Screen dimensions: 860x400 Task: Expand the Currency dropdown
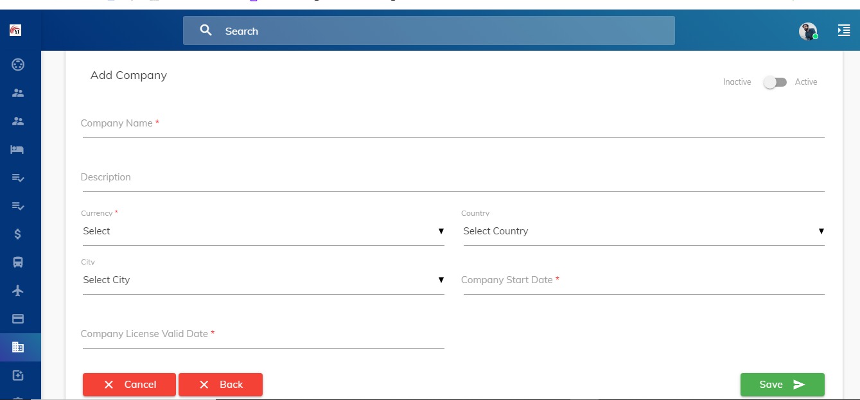[x=263, y=231]
